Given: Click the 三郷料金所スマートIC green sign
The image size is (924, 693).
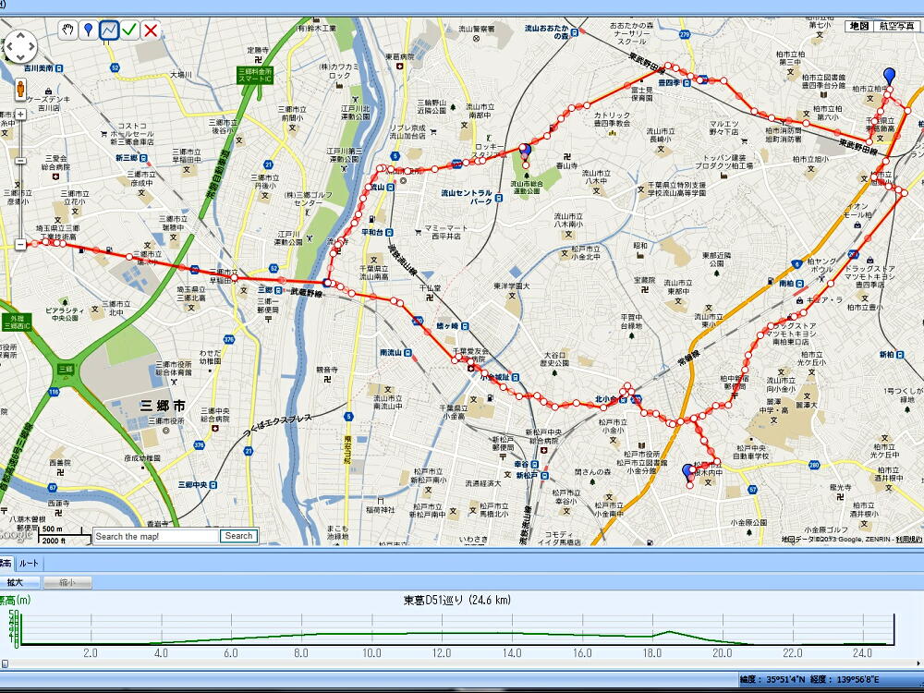Looking at the screenshot, I should 256,75.
